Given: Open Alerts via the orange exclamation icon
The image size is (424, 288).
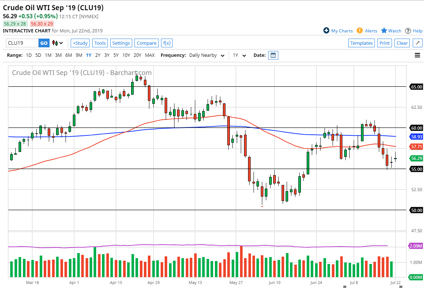Looking at the screenshot, I should click(360, 31).
